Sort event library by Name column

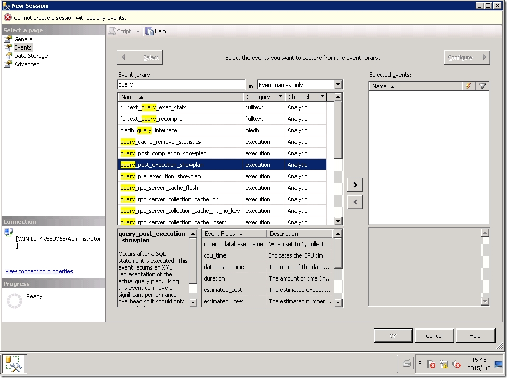click(181, 97)
